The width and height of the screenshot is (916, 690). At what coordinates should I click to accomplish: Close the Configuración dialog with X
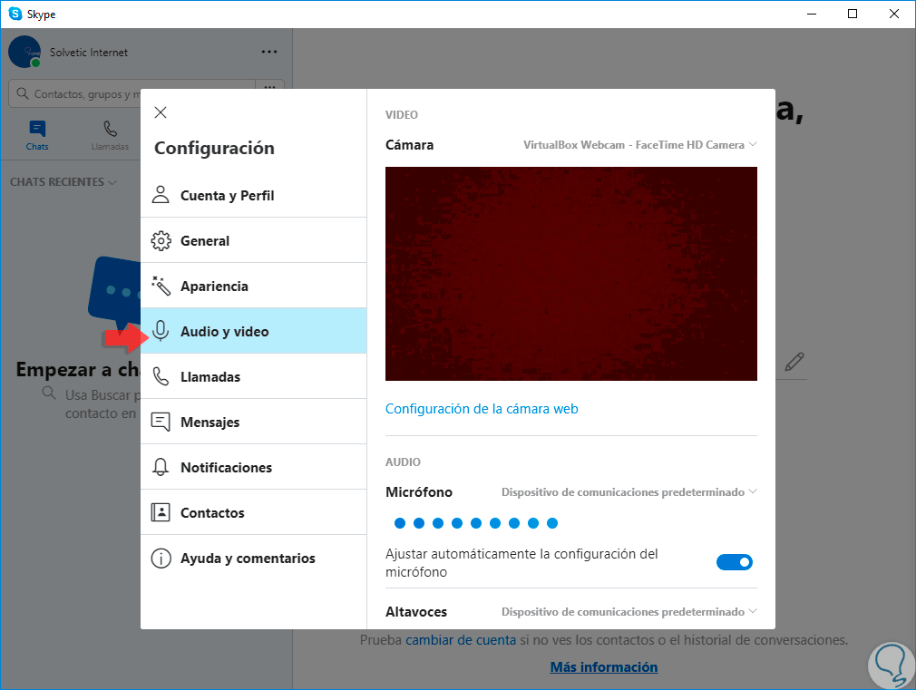tap(161, 112)
